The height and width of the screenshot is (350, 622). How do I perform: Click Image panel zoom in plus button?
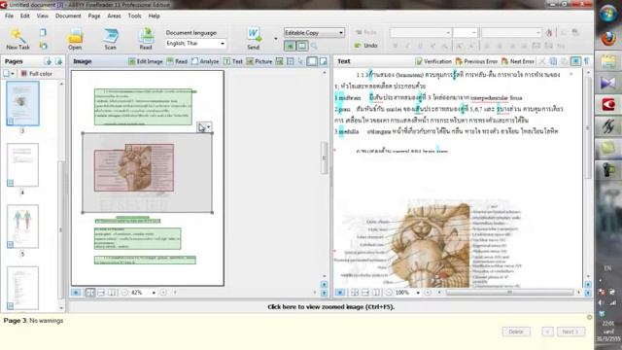[x=163, y=293]
